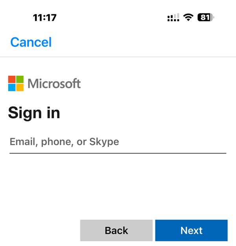Focus the Email, phone, or Skype field
Screen dimensions: 236x246
coord(118,142)
